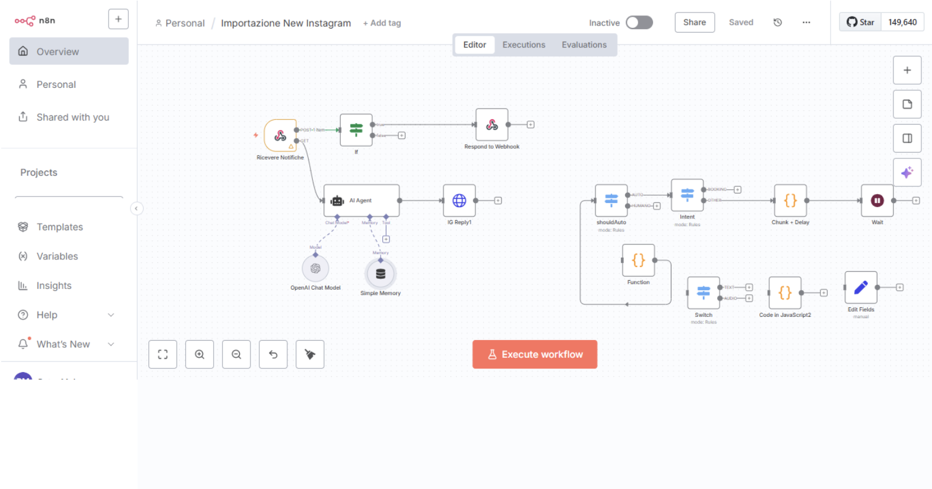932x489 pixels.
Task: Select OpenAI Chat Model node
Action: (x=315, y=268)
